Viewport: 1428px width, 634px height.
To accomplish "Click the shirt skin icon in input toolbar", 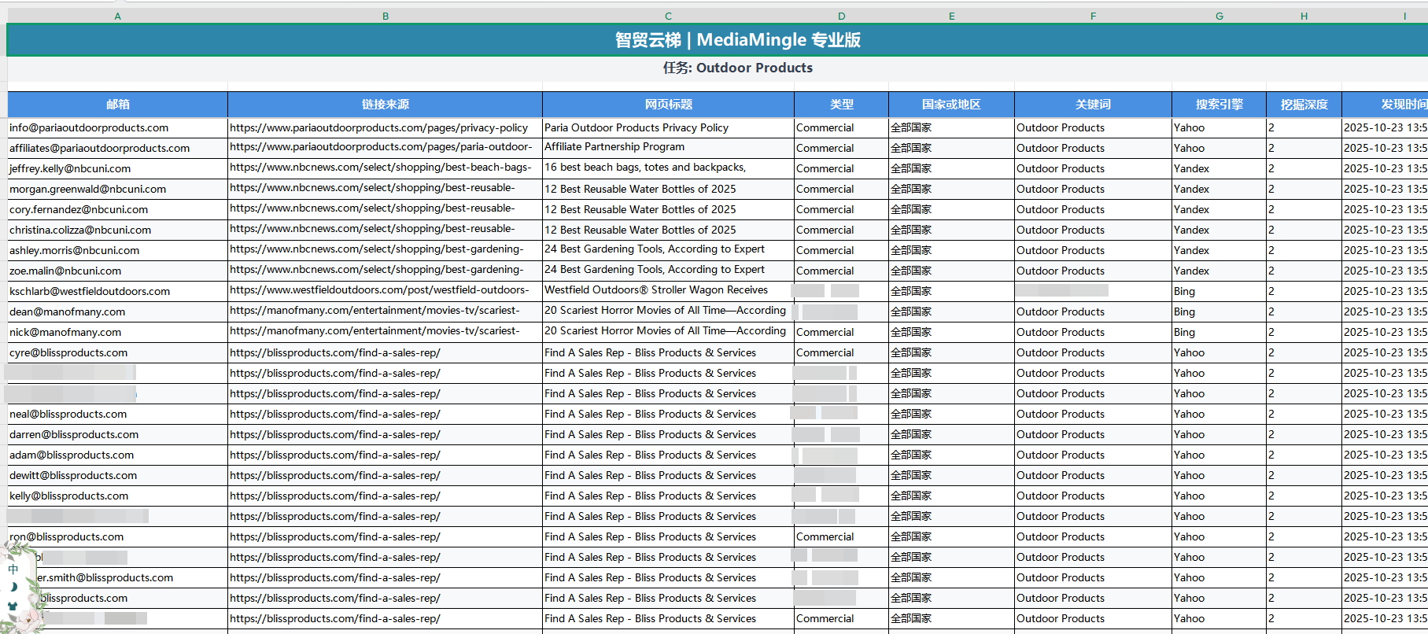I will (x=13, y=606).
